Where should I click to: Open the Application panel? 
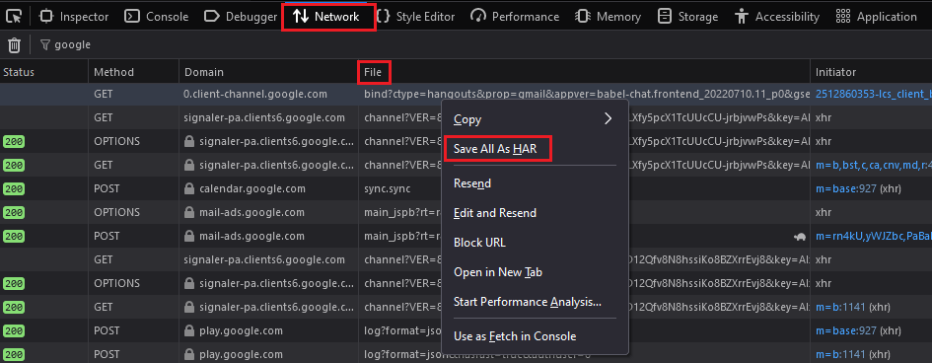[x=876, y=17]
